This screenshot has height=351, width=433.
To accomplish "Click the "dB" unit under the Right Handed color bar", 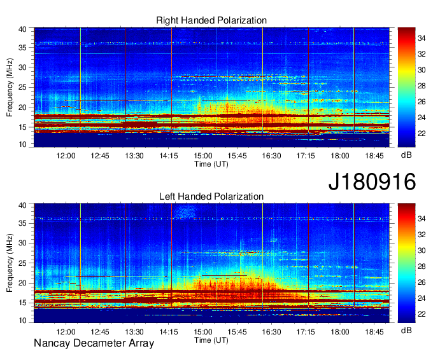I will [x=406, y=155].
